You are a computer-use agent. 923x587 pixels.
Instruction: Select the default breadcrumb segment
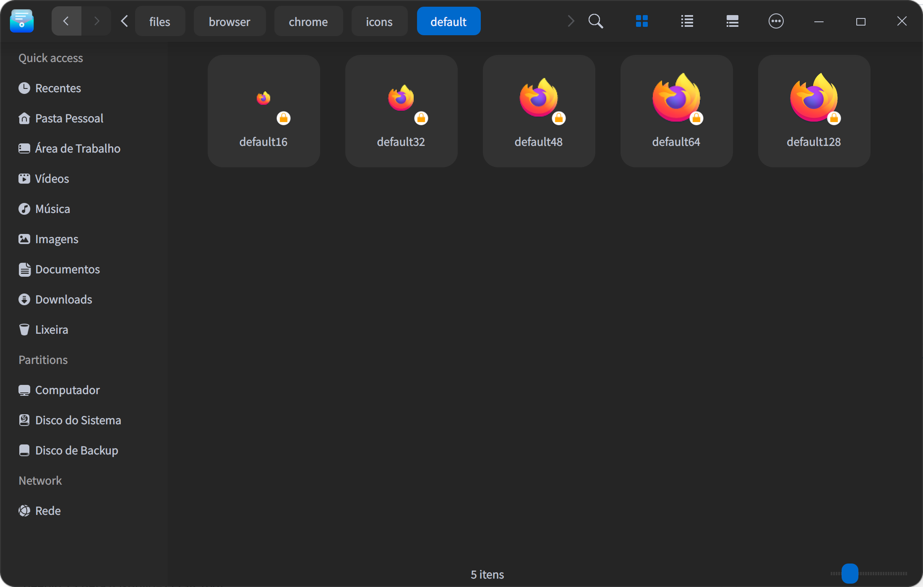pos(448,21)
